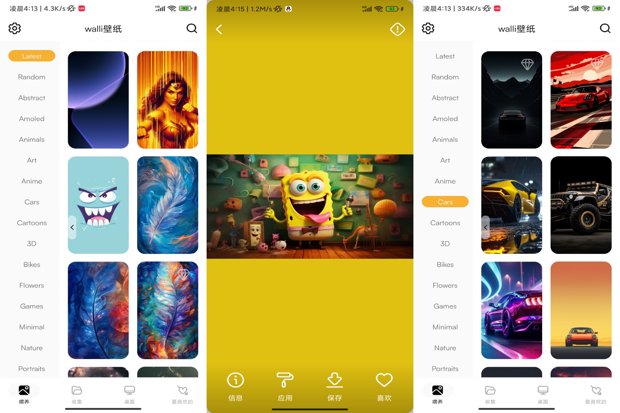Image resolution: width=620 pixels, height=413 pixels.
Task: Tap the info icon on wallpaper detail
Action: 235,380
